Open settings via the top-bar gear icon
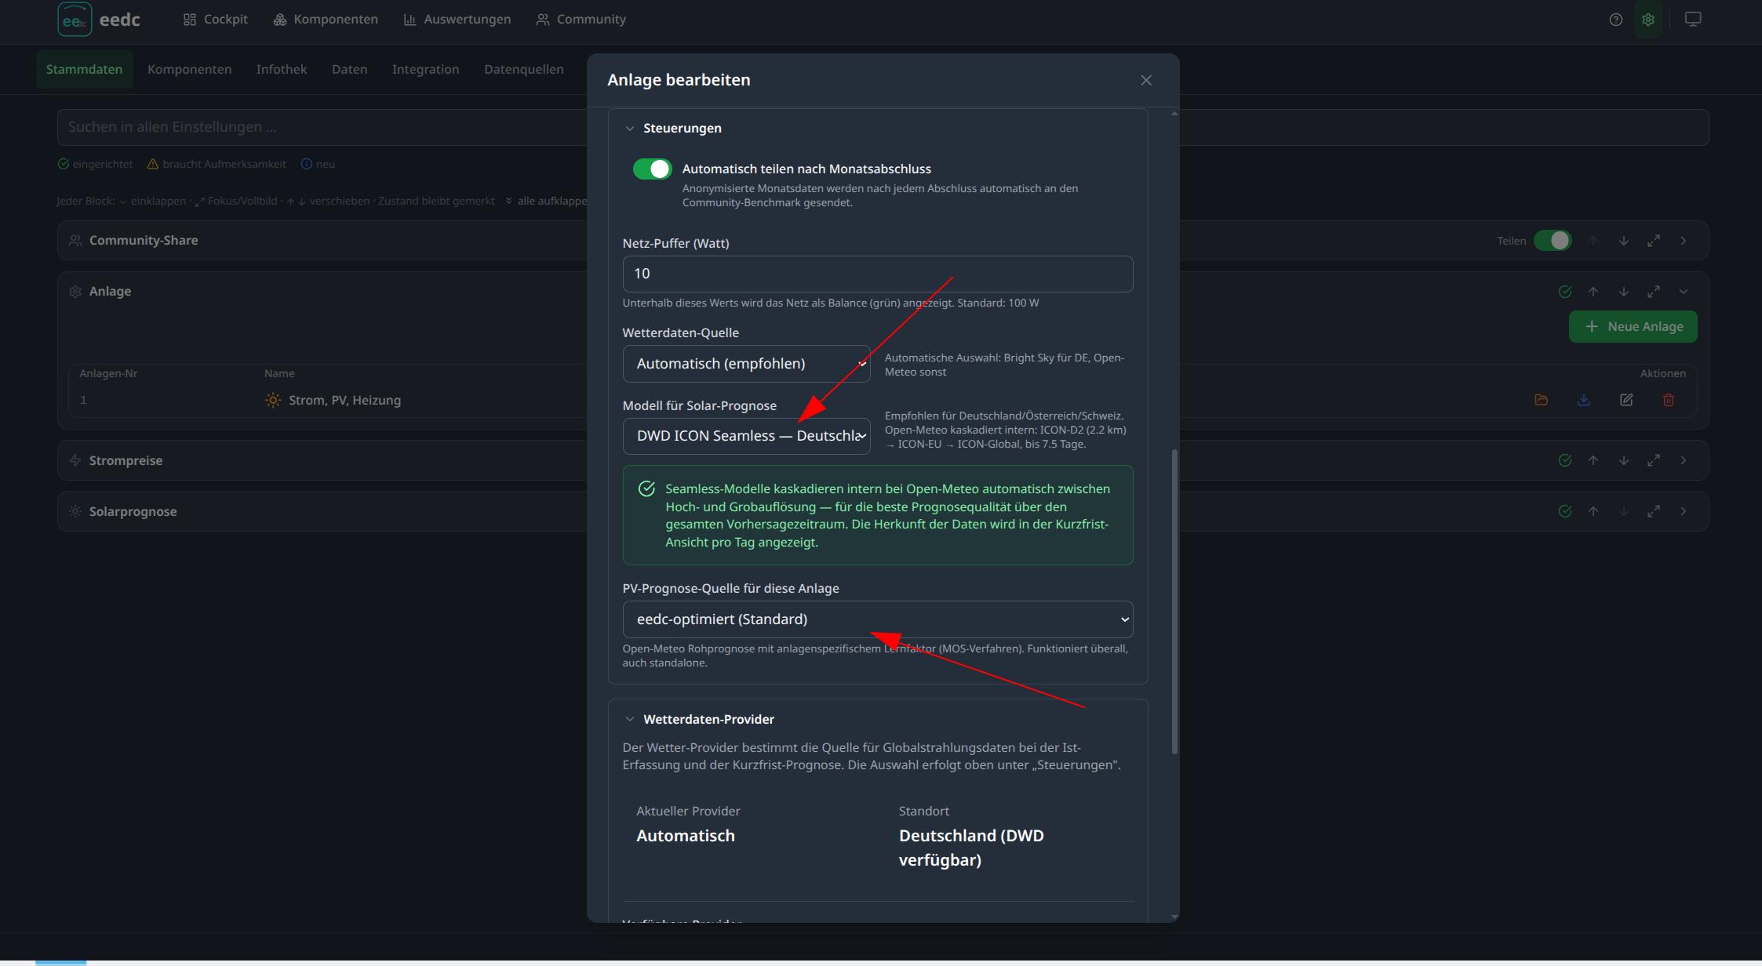Screen dimensions: 1762x966 (x=1647, y=20)
